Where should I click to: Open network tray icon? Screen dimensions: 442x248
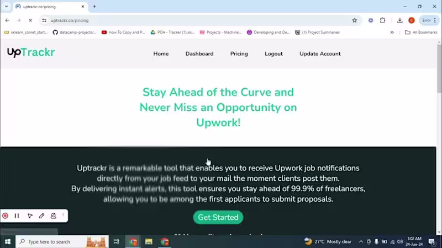(x=392, y=241)
